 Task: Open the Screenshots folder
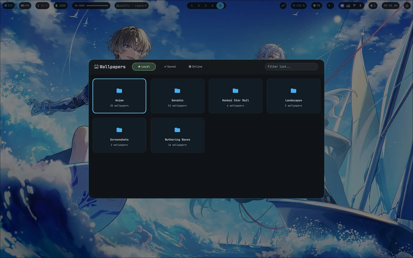[x=119, y=135]
